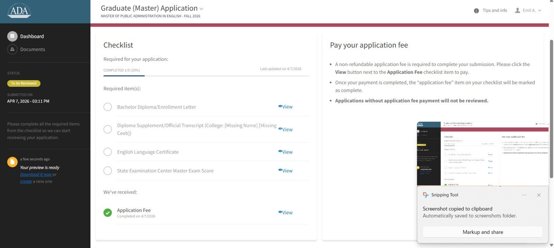Expand the Graduate (Master) Application dropdown
Viewport: 554px width, 248px height.
[202, 9]
